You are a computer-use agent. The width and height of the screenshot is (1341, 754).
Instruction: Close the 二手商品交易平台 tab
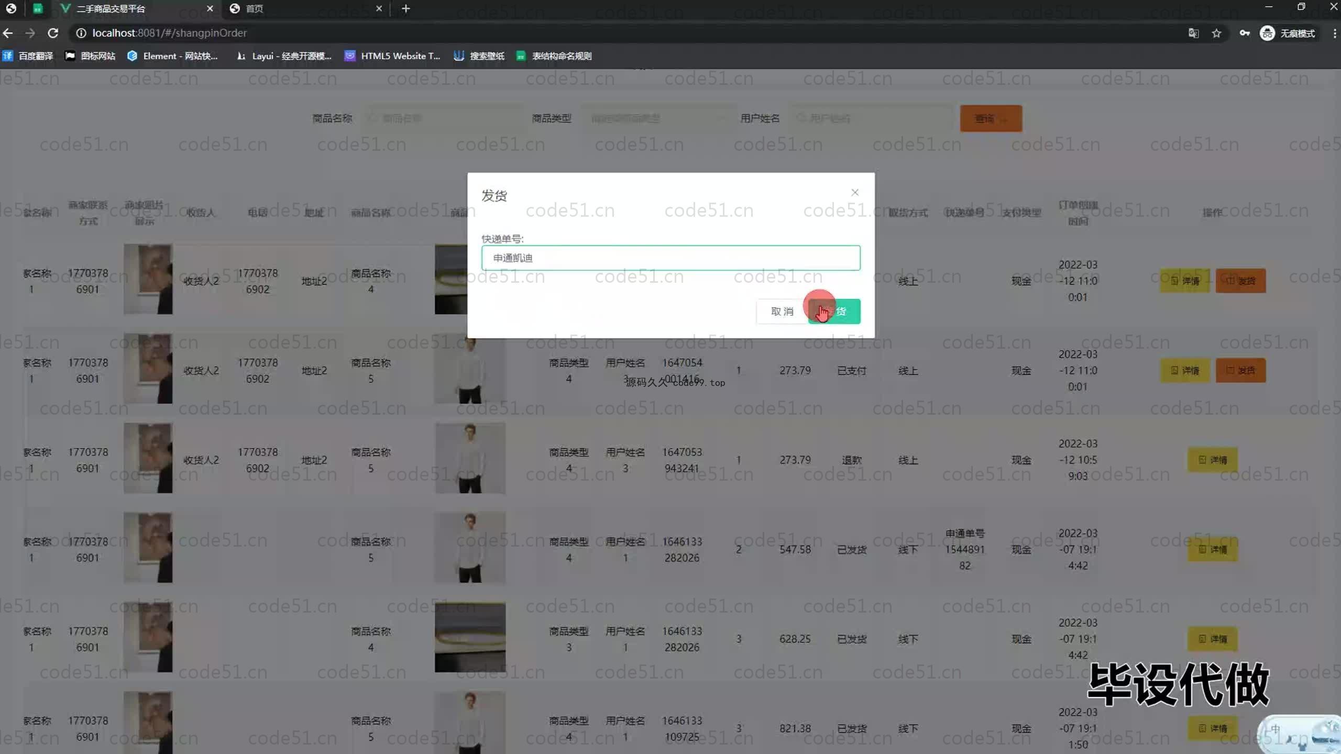pyautogui.click(x=210, y=8)
